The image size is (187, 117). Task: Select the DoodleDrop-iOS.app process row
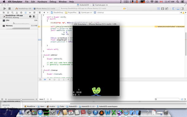(19, 16)
